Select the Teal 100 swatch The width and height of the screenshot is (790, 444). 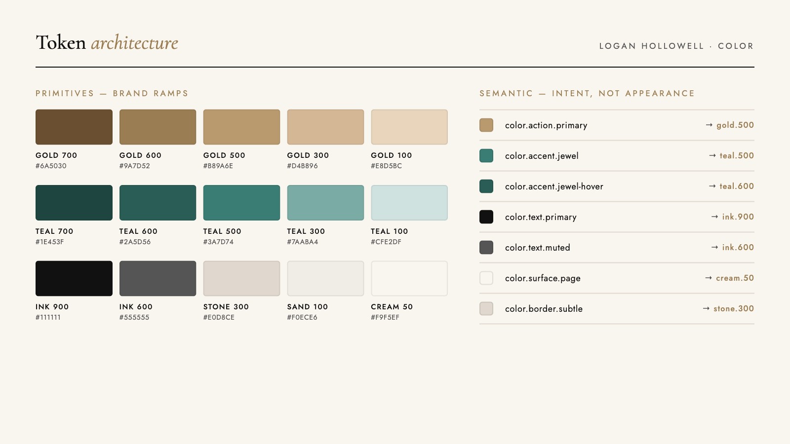click(409, 203)
